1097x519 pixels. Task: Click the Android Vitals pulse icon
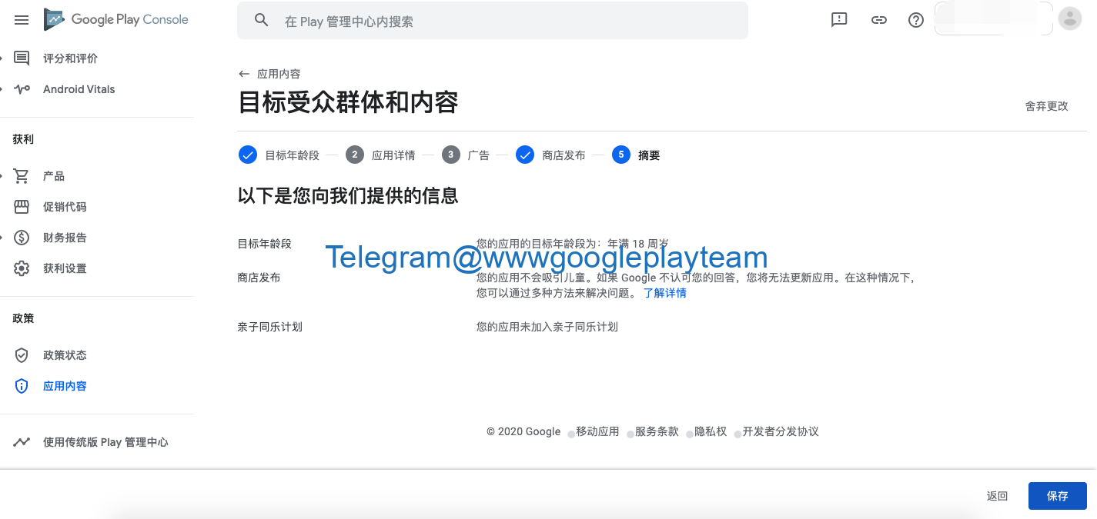point(22,89)
